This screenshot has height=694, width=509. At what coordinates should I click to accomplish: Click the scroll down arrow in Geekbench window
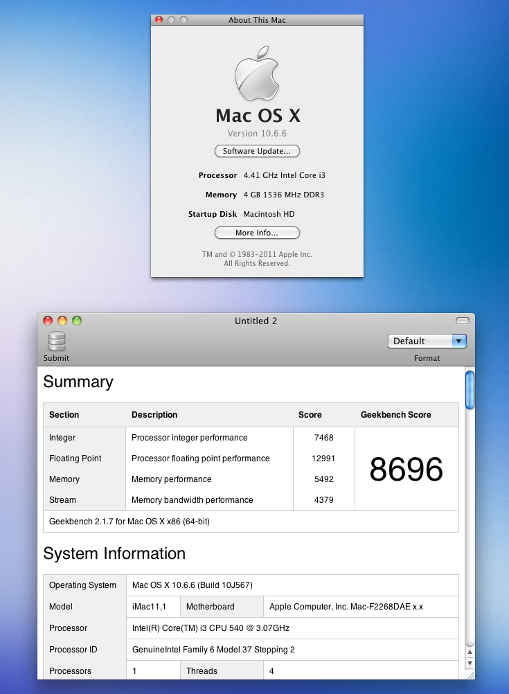(x=470, y=664)
